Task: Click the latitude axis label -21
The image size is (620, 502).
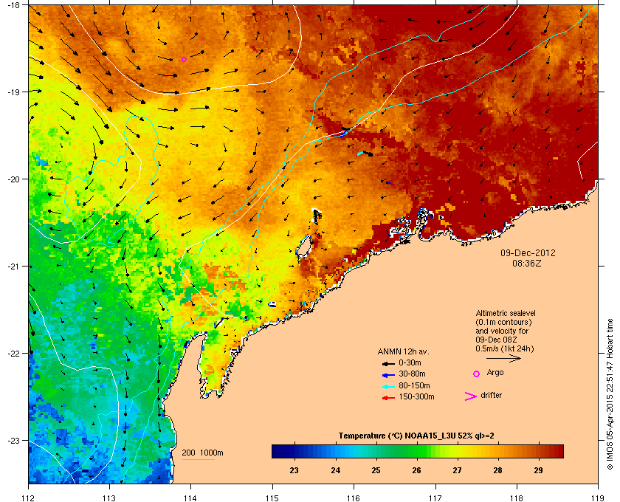Action: 14,267
